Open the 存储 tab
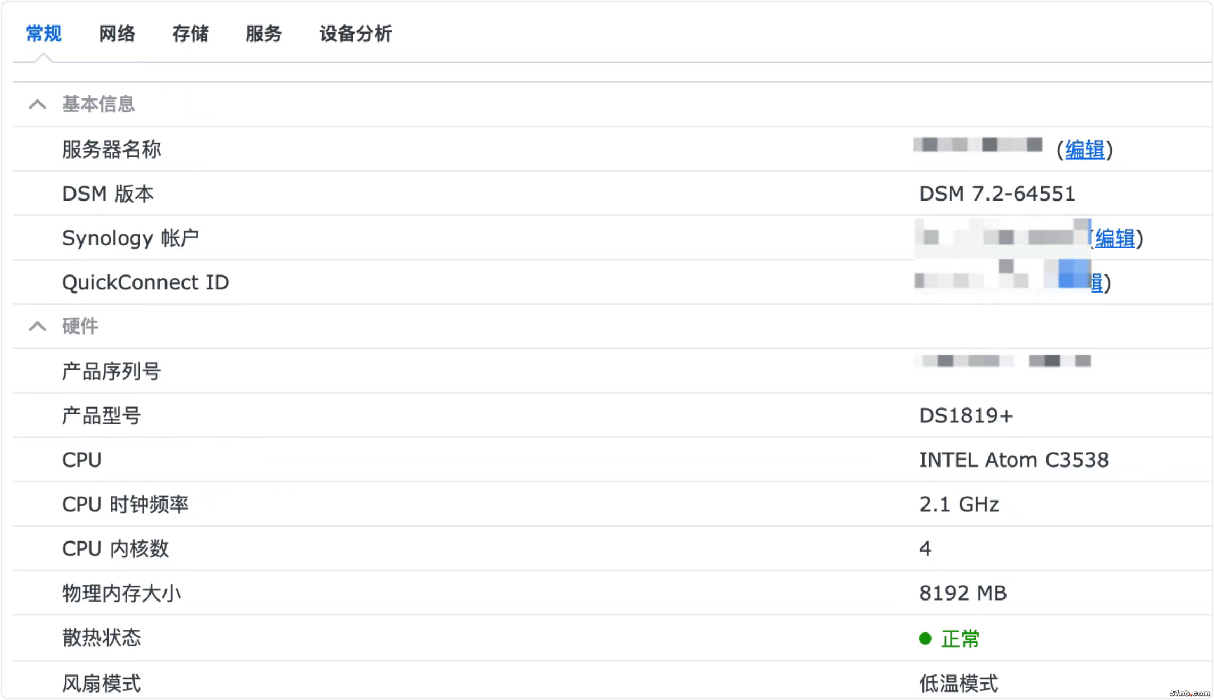This screenshot has width=1214, height=700. click(x=190, y=34)
